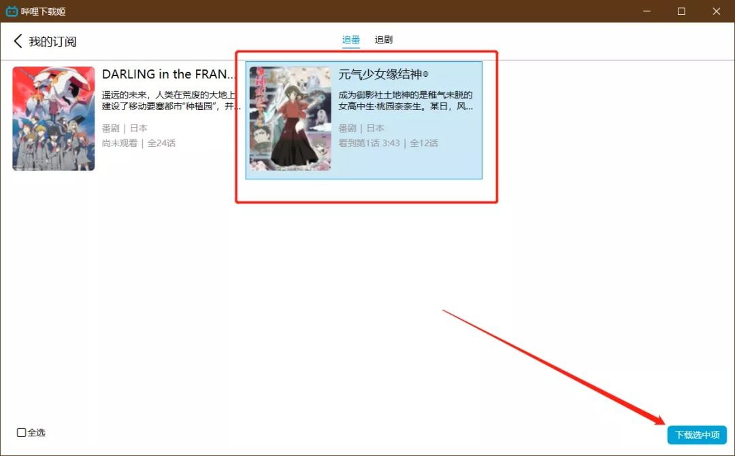Minimize the 哔哩下载姬 window

pyautogui.click(x=646, y=12)
